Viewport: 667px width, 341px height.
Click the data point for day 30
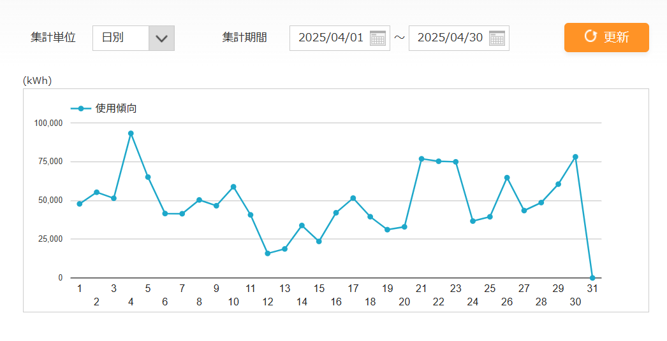pyautogui.click(x=575, y=157)
